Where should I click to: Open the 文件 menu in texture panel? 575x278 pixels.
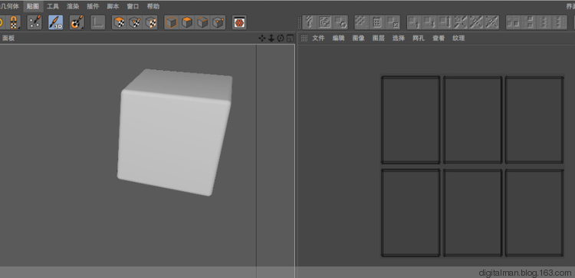coord(318,38)
